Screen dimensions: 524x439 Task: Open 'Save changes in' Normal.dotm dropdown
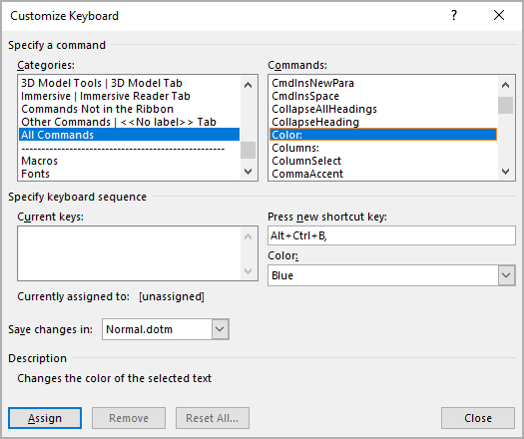coord(166,329)
